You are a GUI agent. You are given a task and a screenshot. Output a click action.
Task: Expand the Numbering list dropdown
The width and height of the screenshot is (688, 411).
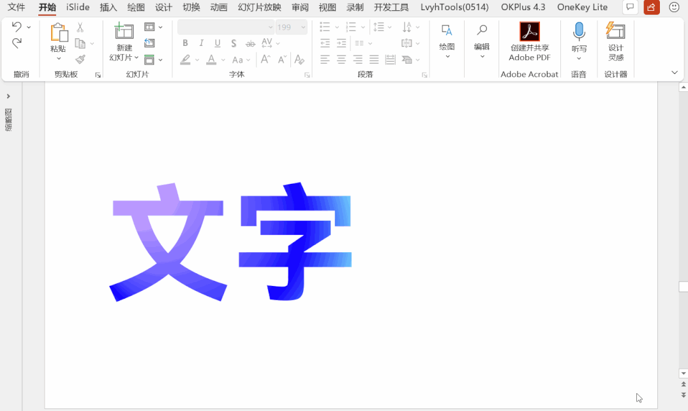[x=363, y=27]
